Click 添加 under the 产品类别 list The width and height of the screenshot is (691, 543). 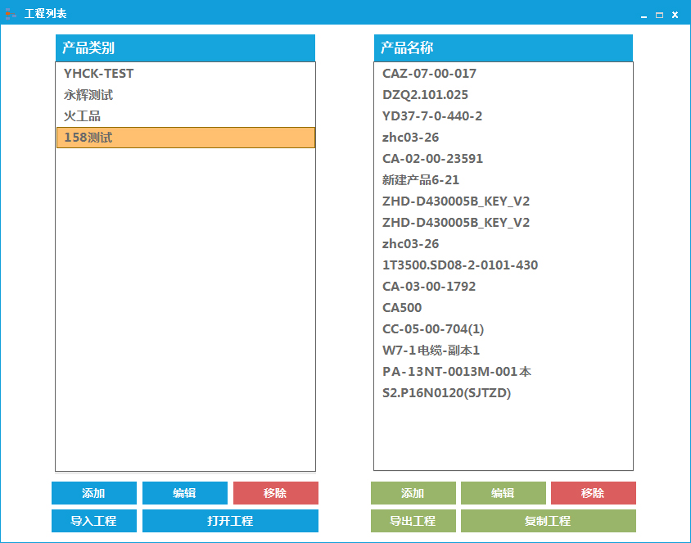93,493
